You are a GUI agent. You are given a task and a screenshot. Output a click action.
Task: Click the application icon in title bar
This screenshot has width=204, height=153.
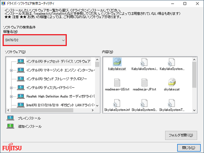[3, 3]
